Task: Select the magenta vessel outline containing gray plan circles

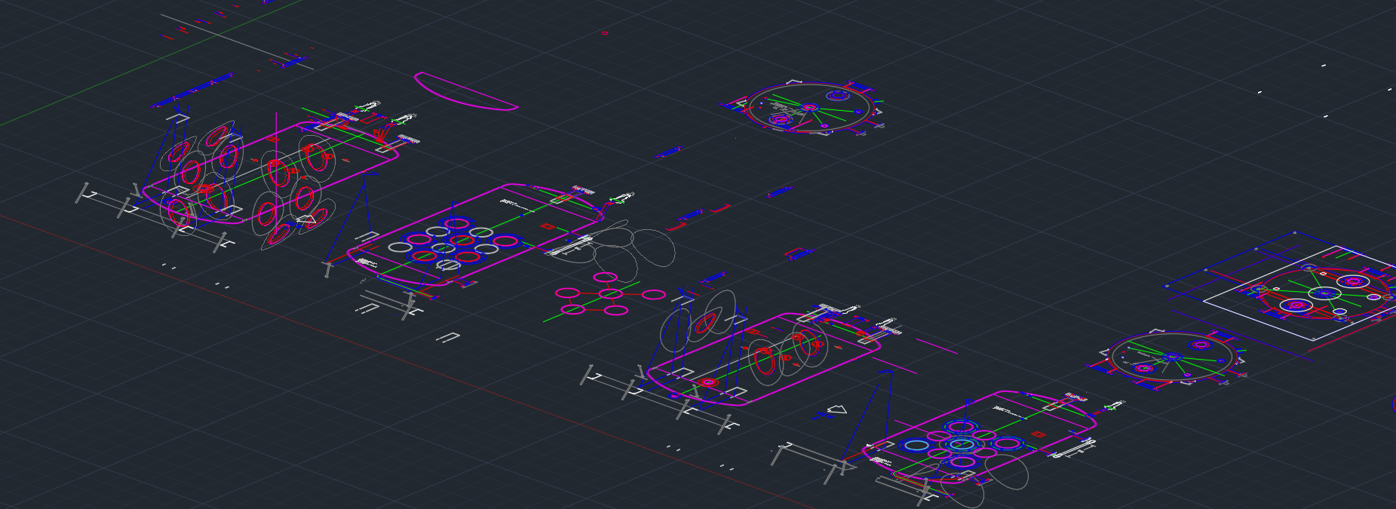Action: point(475,235)
